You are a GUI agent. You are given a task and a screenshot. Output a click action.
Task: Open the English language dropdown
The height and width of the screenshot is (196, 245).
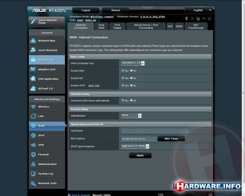199,10
